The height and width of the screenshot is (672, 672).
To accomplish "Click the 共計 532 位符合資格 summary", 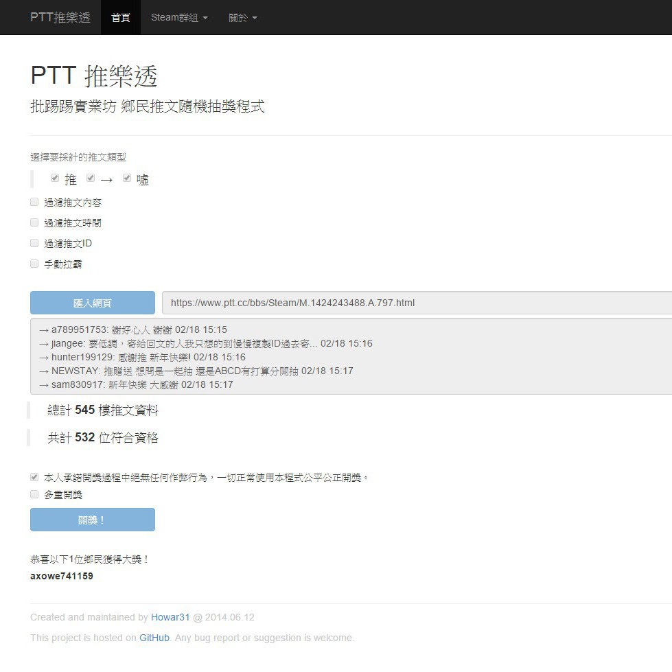I will 103,437.
